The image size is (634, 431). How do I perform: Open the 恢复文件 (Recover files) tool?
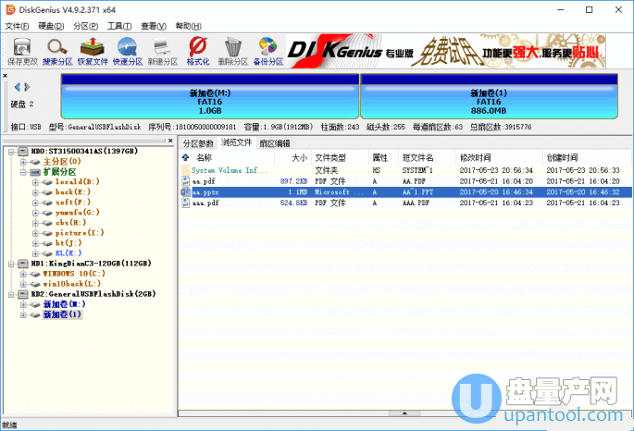(x=93, y=50)
